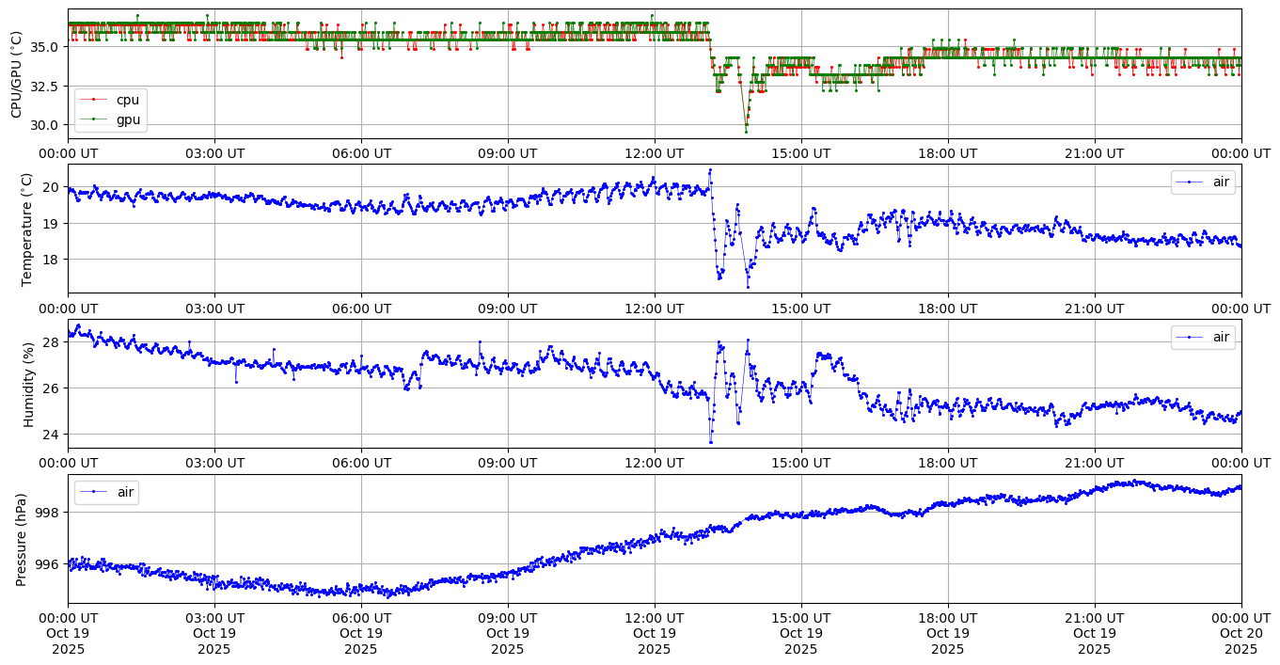Screen dimensions: 1280x665
Task: Click the CPU/GPU (°C) y-axis label
Action: pos(16,74)
